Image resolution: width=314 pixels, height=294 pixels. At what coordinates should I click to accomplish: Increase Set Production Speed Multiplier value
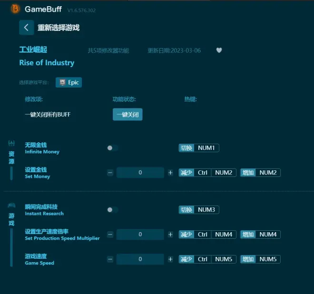click(170, 235)
